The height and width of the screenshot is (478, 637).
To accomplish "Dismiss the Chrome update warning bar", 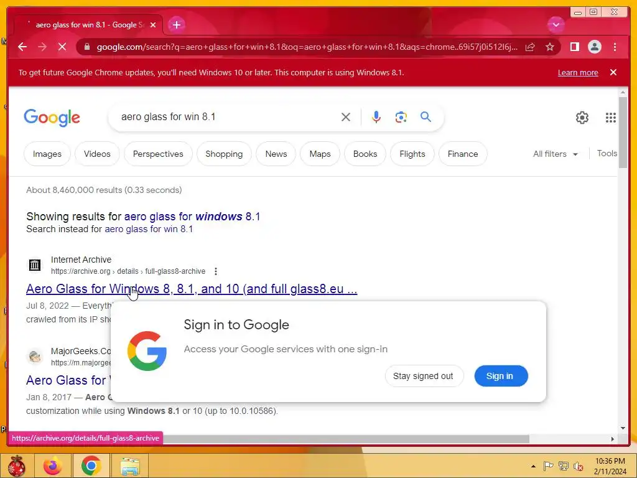I will coord(613,72).
